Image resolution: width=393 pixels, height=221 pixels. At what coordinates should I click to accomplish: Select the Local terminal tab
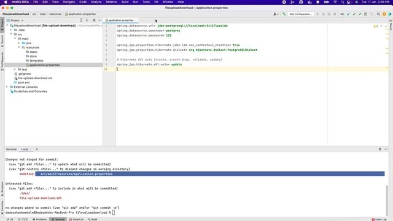click(25, 149)
